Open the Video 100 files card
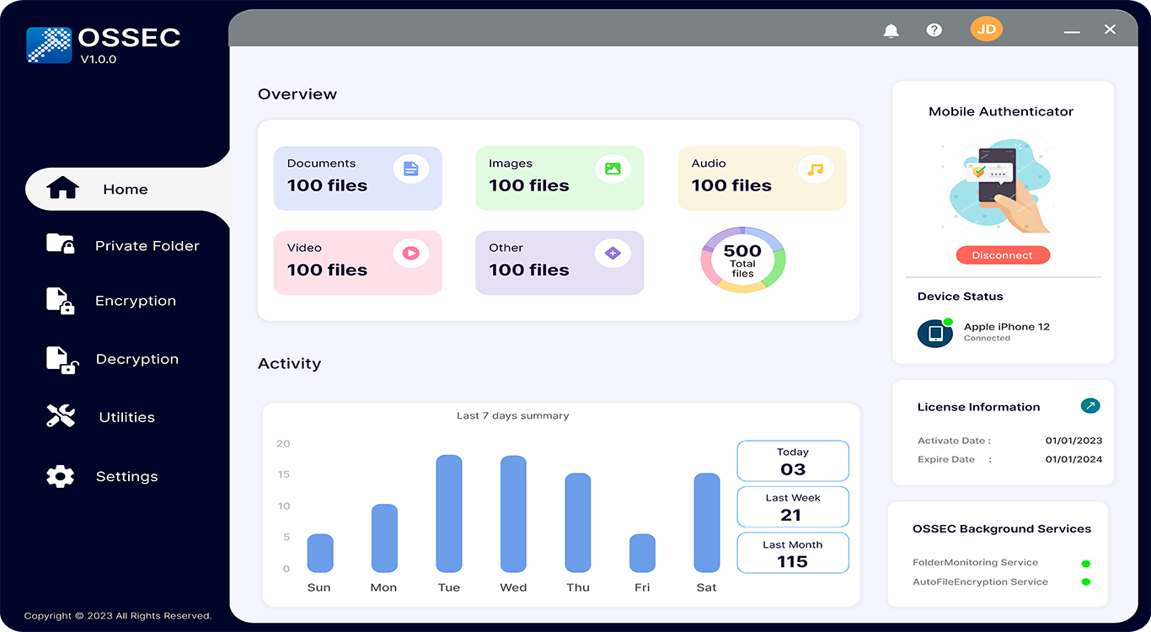This screenshot has height=632, width=1151. pyautogui.click(x=357, y=262)
